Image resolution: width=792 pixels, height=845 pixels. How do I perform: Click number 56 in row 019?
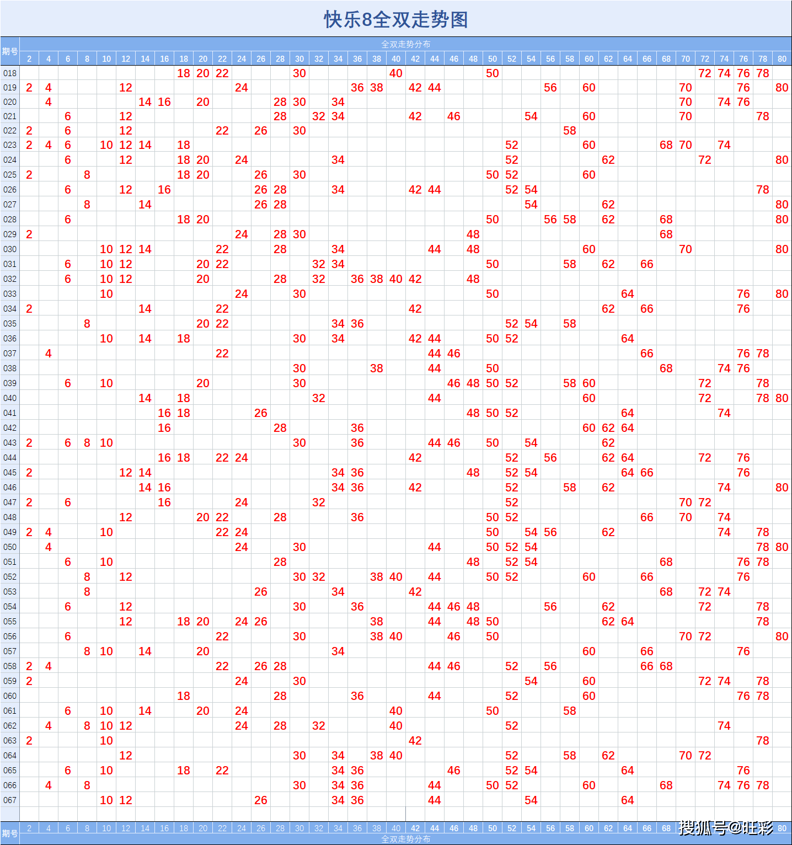[550, 88]
